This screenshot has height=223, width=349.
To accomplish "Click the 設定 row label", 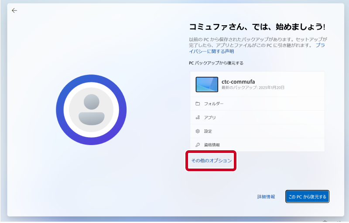I will 208,131.
